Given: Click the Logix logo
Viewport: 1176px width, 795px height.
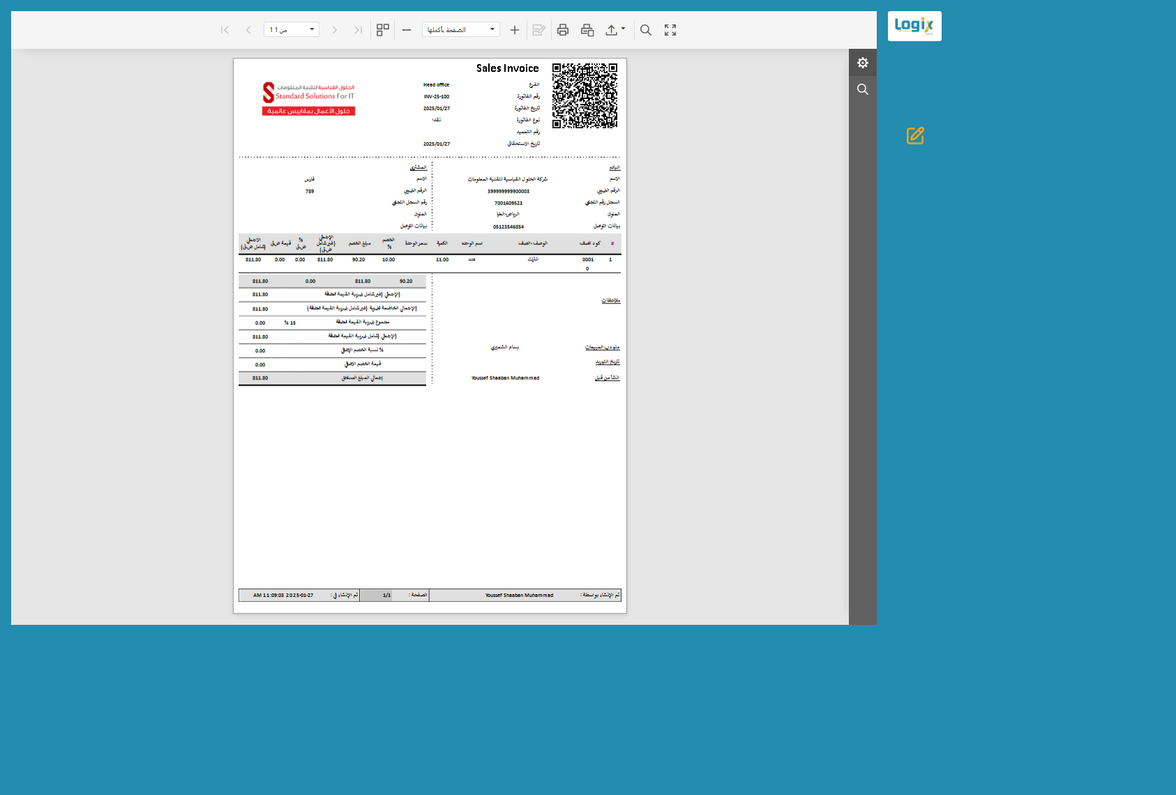Looking at the screenshot, I should [914, 26].
